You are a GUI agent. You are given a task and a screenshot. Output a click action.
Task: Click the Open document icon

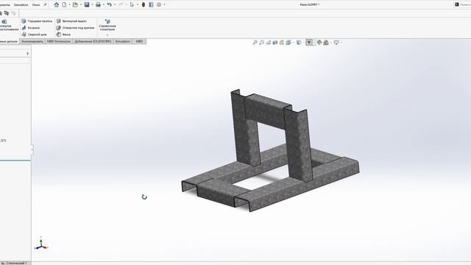click(75, 4)
